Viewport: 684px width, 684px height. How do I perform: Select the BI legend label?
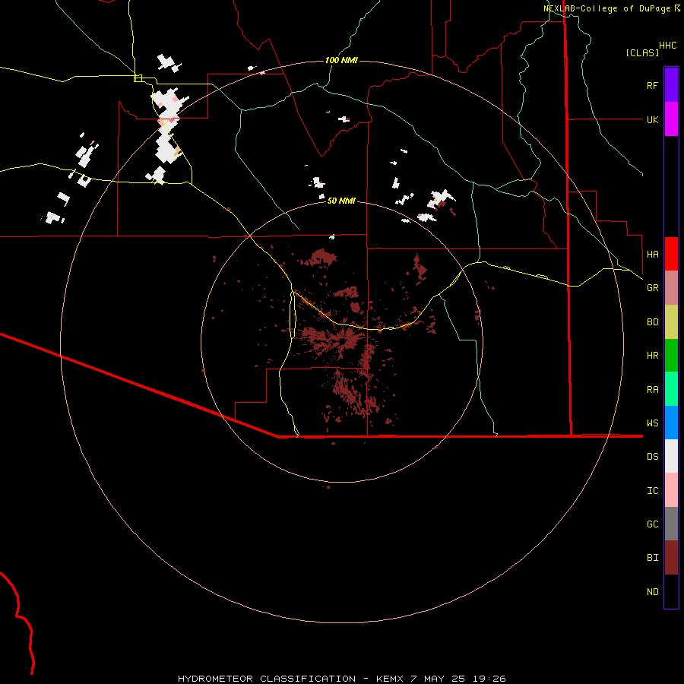pyautogui.click(x=652, y=558)
